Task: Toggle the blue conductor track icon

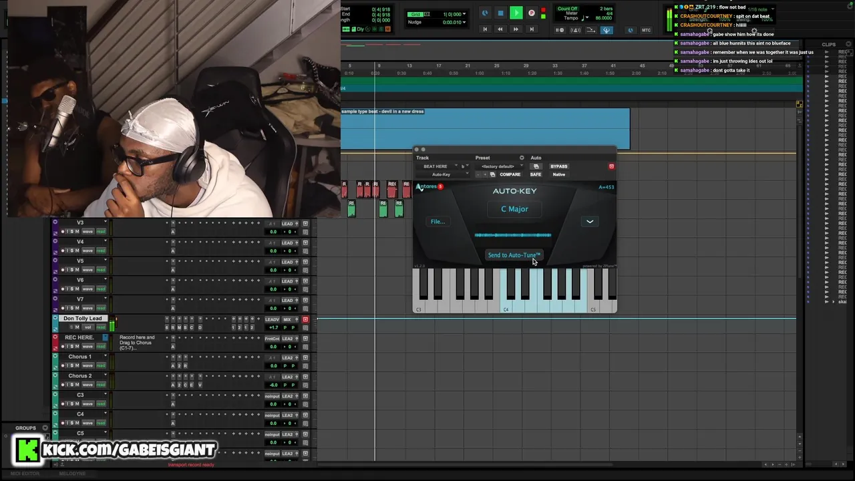Action: pyautogui.click(x=607, y=30)
